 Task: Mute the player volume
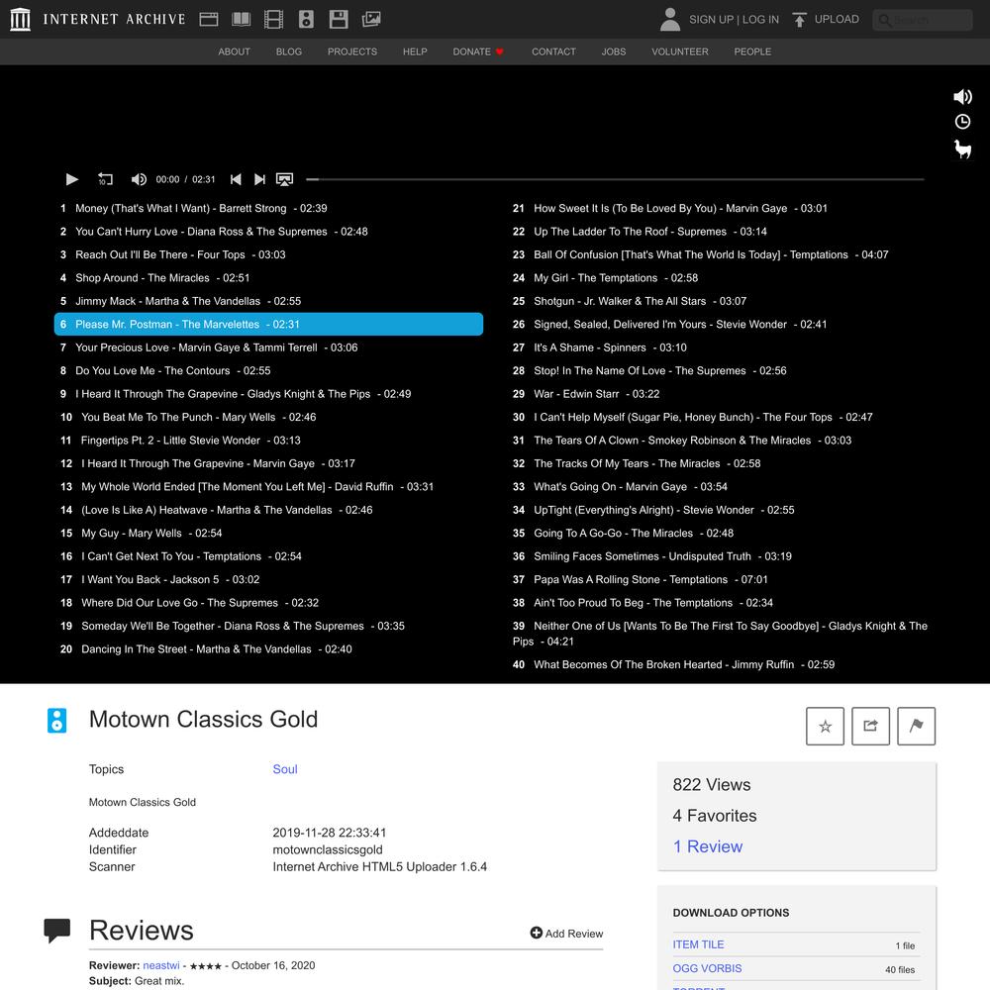pos(139,179)
